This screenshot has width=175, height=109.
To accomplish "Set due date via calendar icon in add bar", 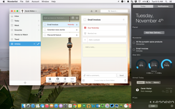I will point(73,18).
